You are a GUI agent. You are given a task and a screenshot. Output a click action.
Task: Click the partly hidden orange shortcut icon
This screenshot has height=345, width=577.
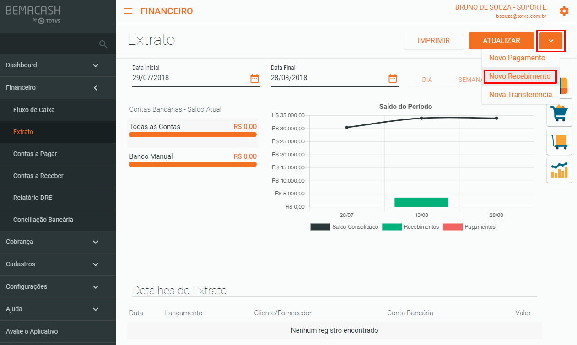(564, 86)
